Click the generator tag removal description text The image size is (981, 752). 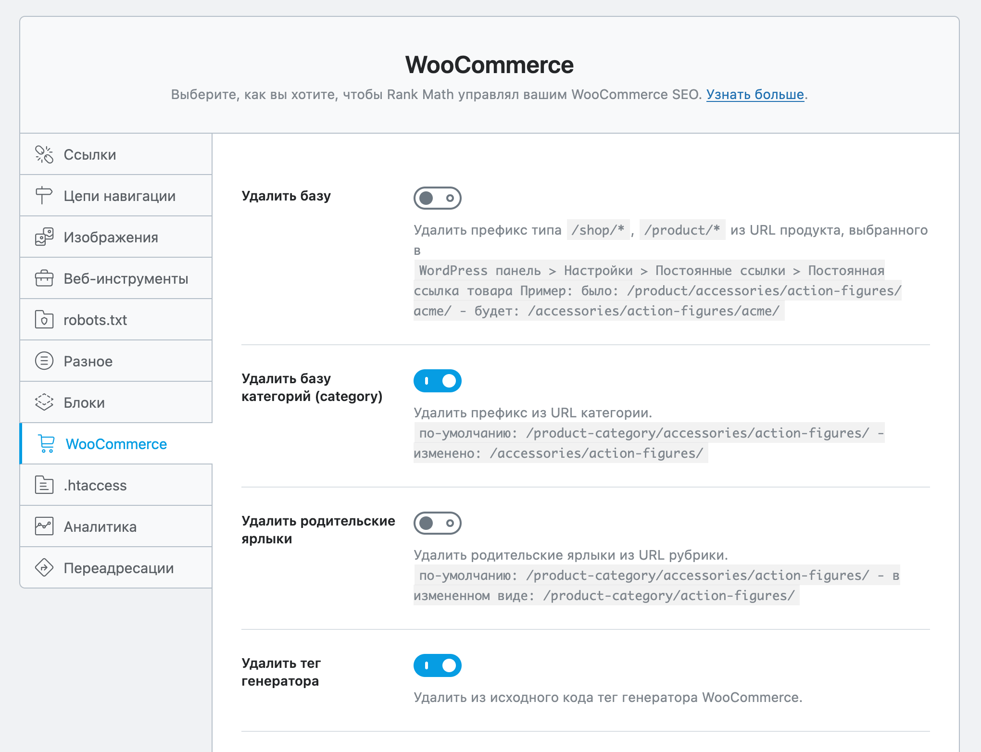[x=608, y=697]
